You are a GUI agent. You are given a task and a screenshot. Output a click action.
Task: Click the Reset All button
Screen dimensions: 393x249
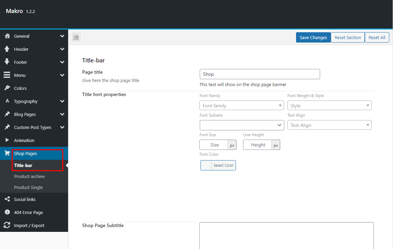point(377,37)
